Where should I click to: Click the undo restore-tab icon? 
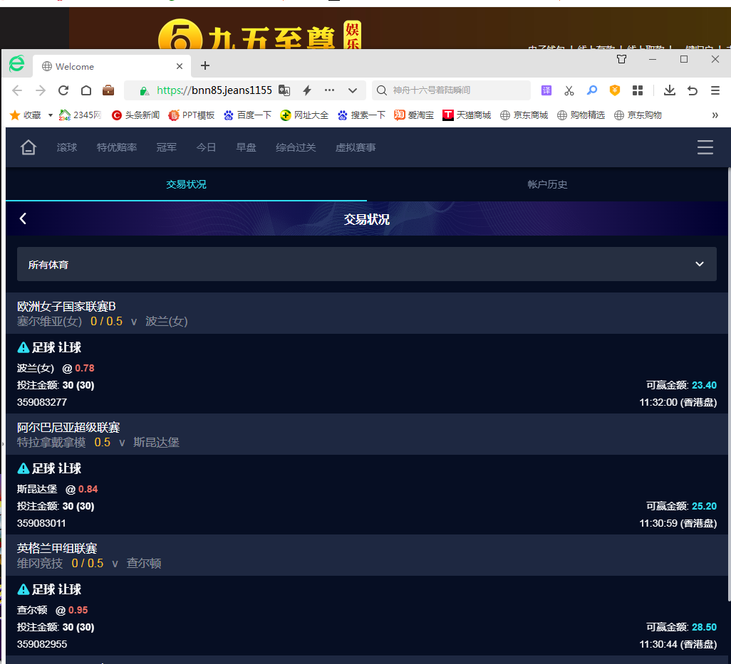[x=693, y=90]
